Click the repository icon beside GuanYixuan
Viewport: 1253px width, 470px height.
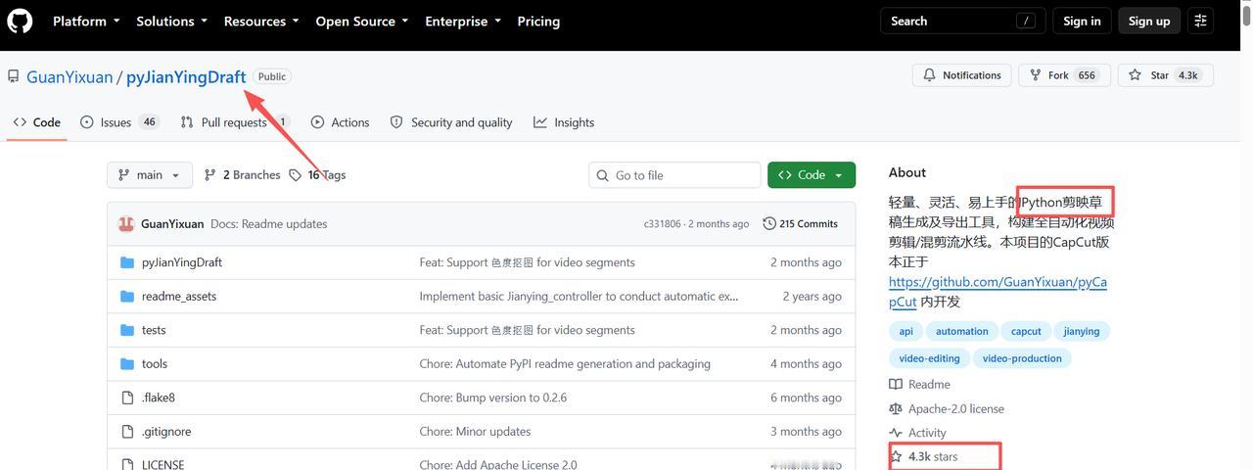tap(14, 76)
